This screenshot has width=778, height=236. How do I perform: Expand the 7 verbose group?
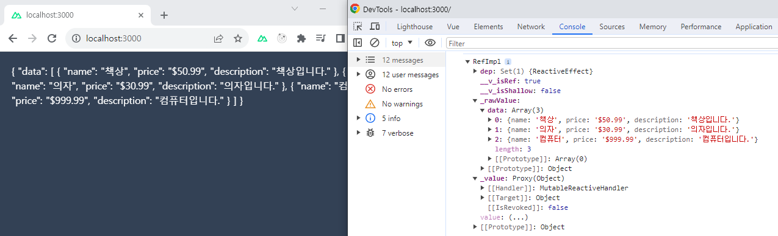(x=358, y=133)
